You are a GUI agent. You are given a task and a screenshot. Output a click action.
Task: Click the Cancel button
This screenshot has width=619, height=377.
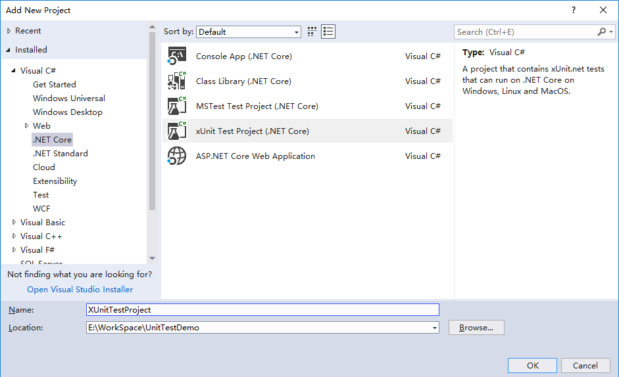pos(585,366)
